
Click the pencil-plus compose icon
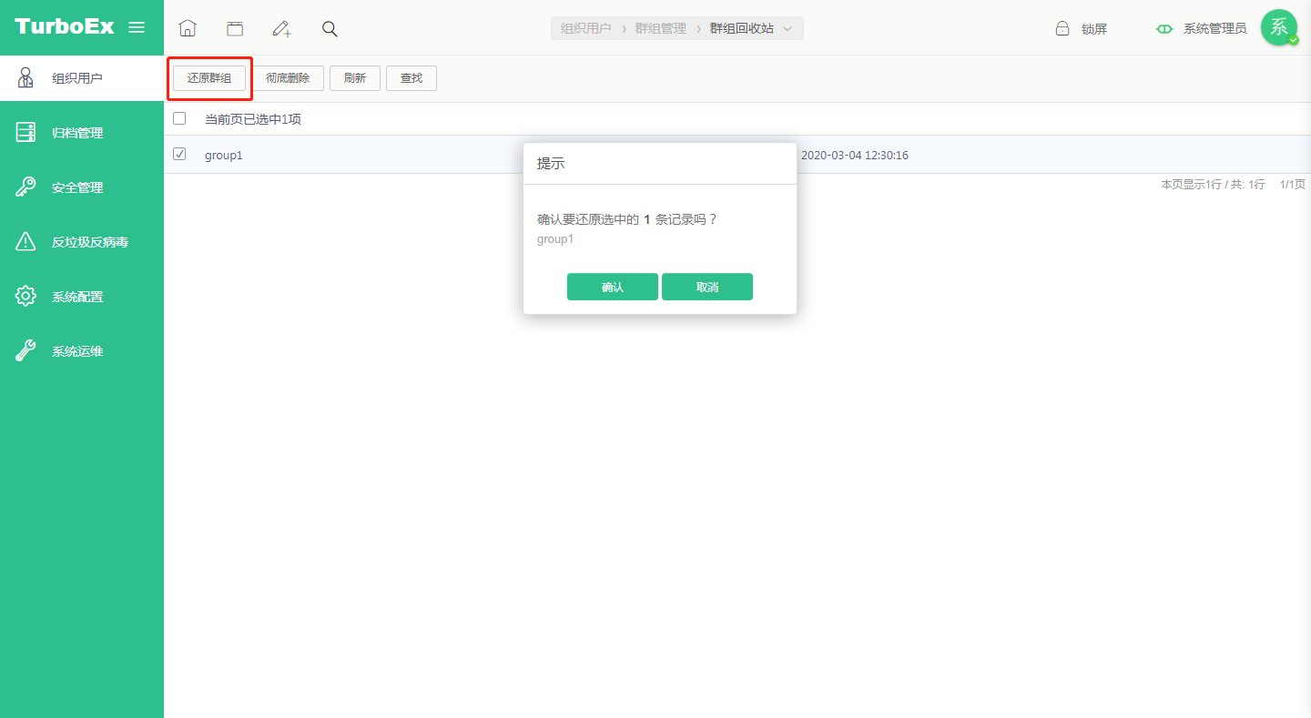click(x=282, y=28)
